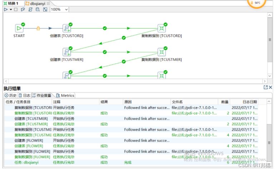The image size is (276, 171).
Task: Select the 创建表 [TCUSTORD] entry icon
Action: pyautogui.click(x=67, y=28)
